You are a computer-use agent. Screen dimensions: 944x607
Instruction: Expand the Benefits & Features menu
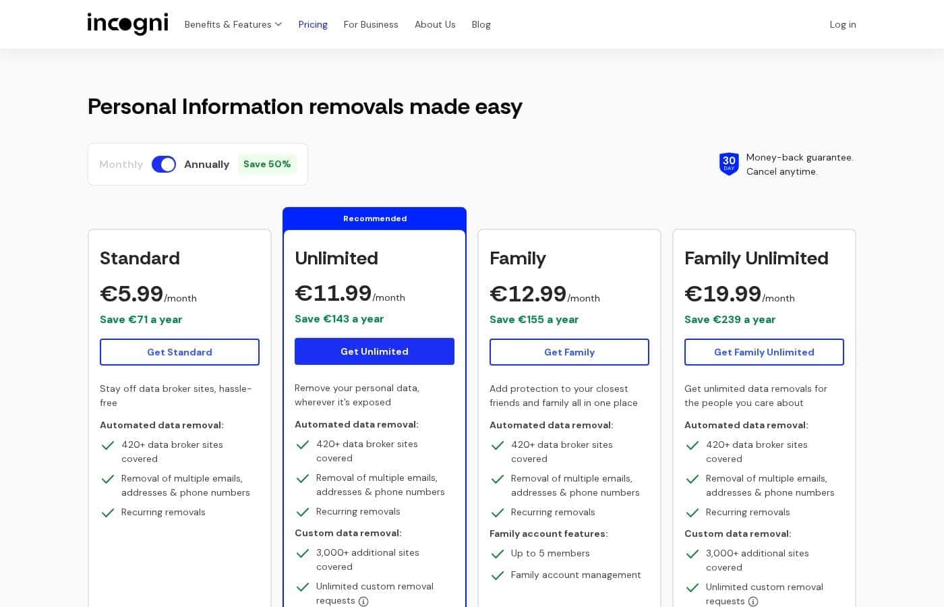(x=233, y=24)
